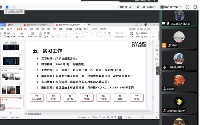Click the 协作 collaborate icon
Viewport: 200px width, 125px height.
click(x=140, y=29)
